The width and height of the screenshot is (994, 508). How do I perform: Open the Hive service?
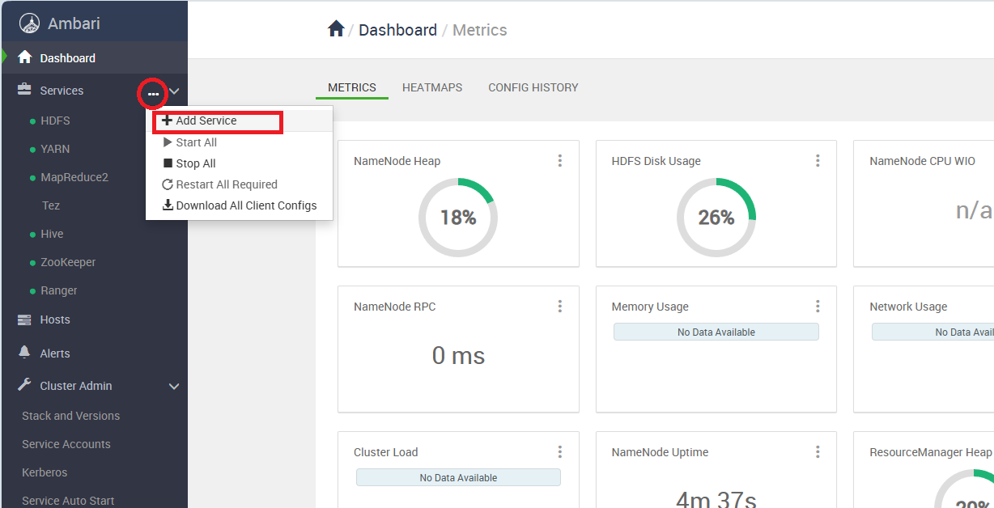(x=52, y=234)
